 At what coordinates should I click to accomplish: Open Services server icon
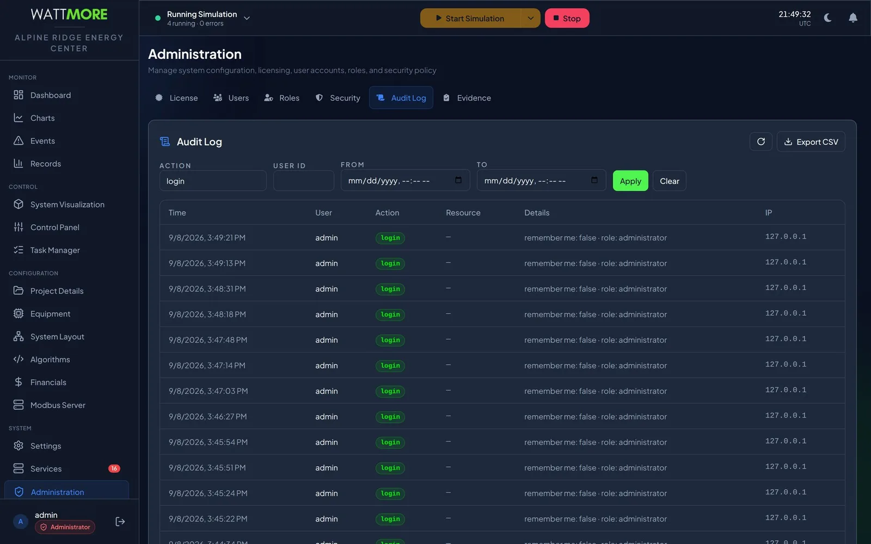[19, 469]
